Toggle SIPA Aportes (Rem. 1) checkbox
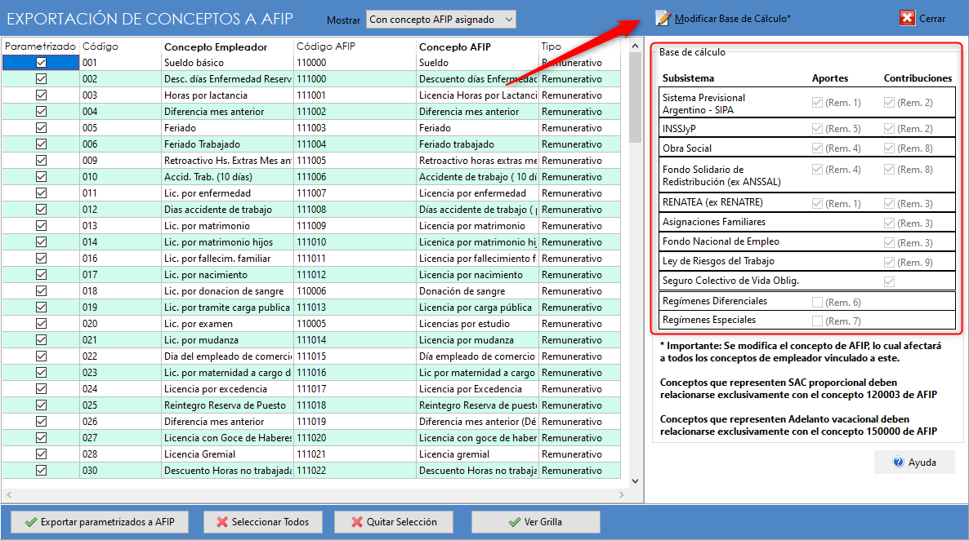The height and width of the screenshot is (540, 969). (818, 103)
